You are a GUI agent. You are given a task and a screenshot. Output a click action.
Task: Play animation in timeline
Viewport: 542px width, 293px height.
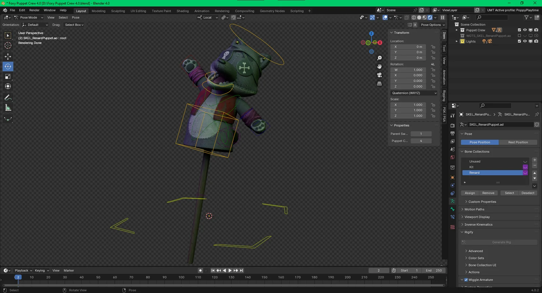point(230,270)
